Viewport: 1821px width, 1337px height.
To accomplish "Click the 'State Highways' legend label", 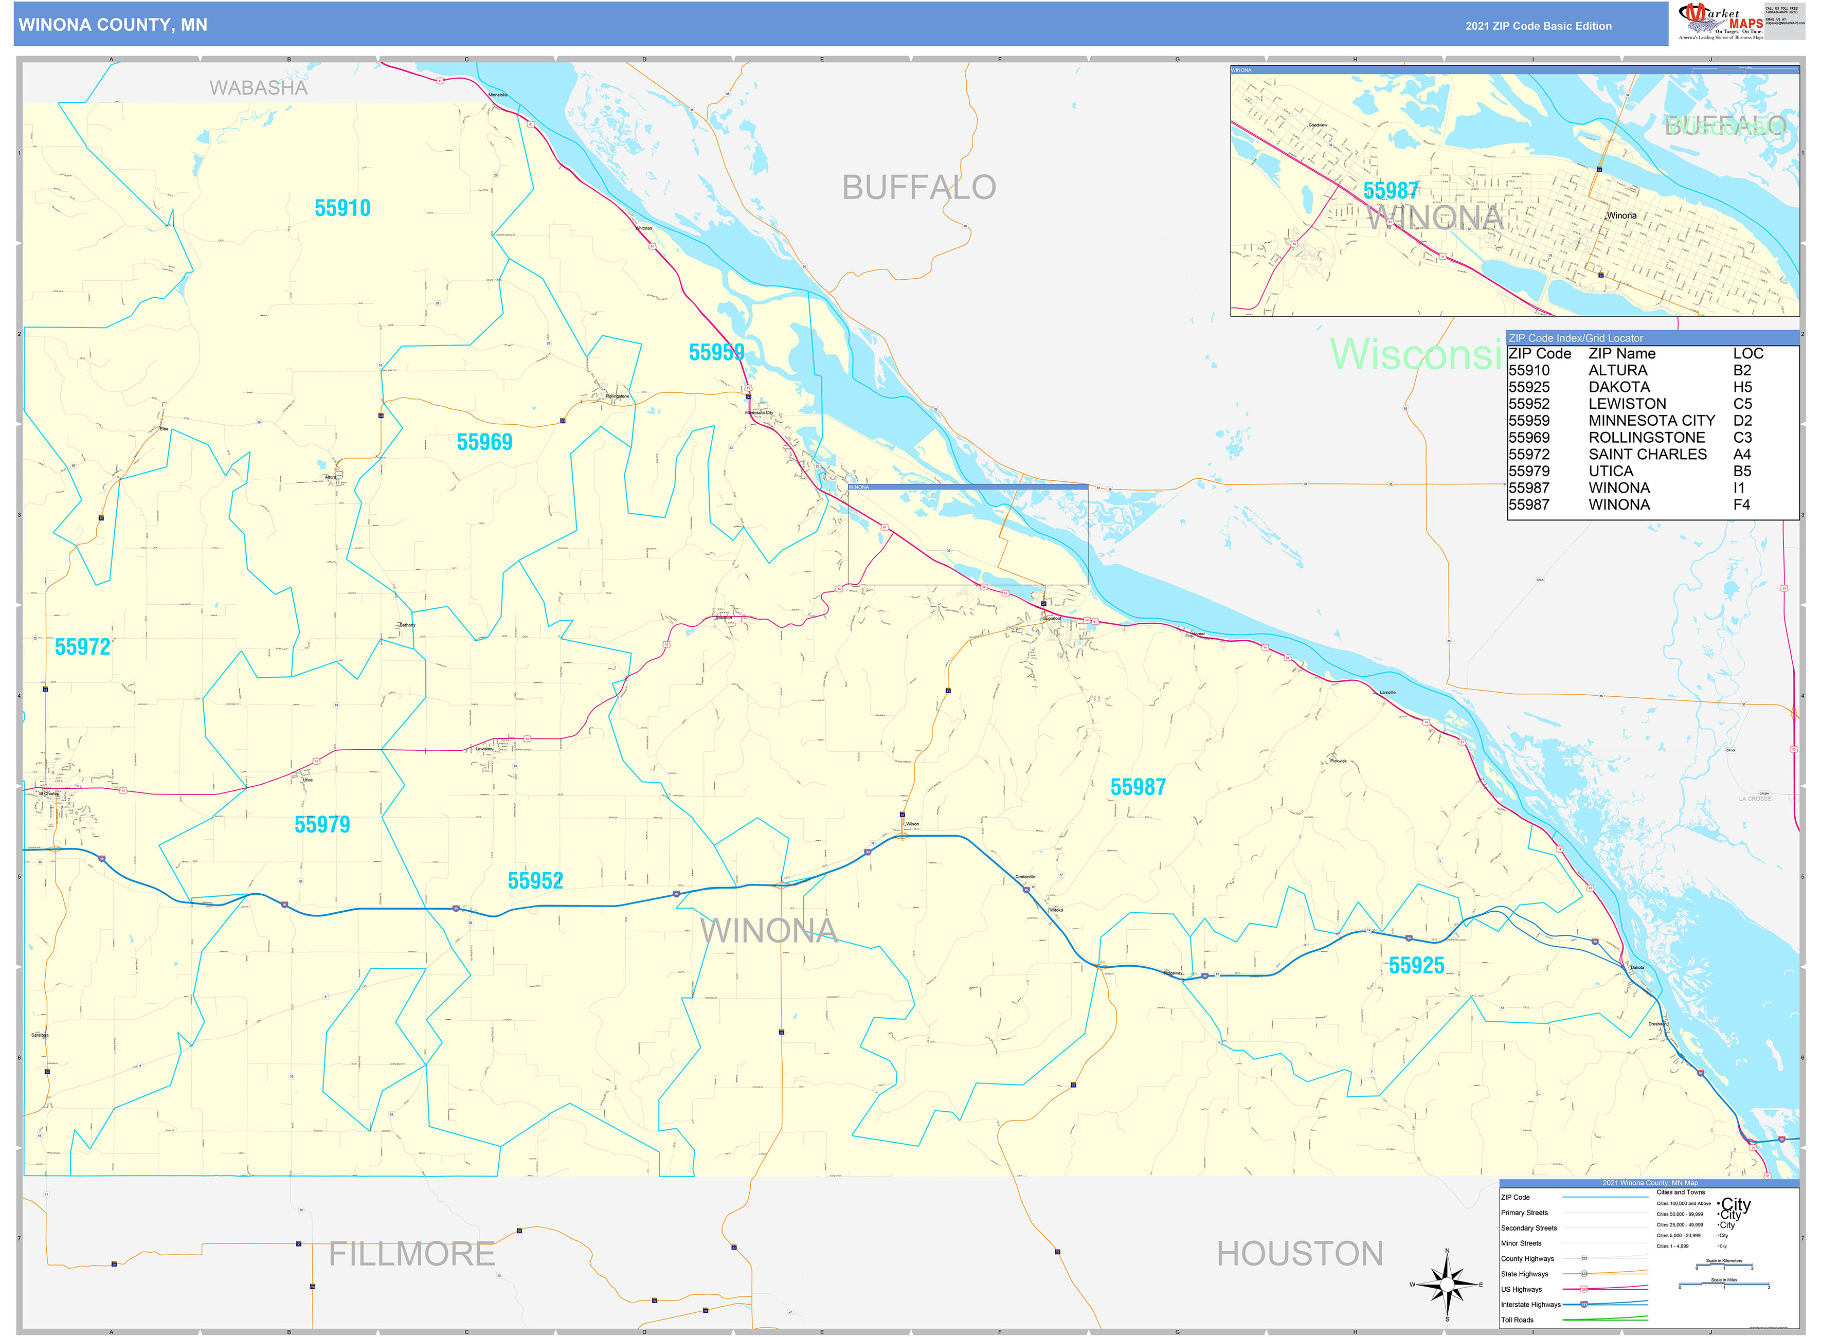I will [x=1525, y=1274].
